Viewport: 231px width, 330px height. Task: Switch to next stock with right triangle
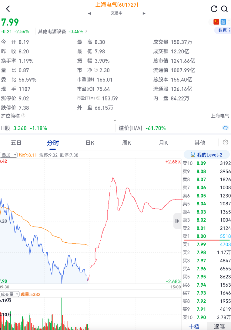pos(144,13)
